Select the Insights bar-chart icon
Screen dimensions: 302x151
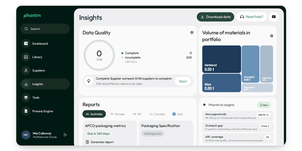point(26,84)
